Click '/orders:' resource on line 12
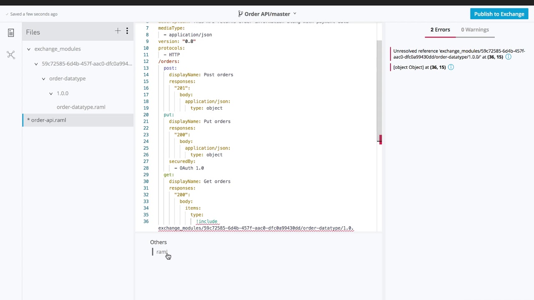This screenshot has width=534, height=300. click(169, 61)
